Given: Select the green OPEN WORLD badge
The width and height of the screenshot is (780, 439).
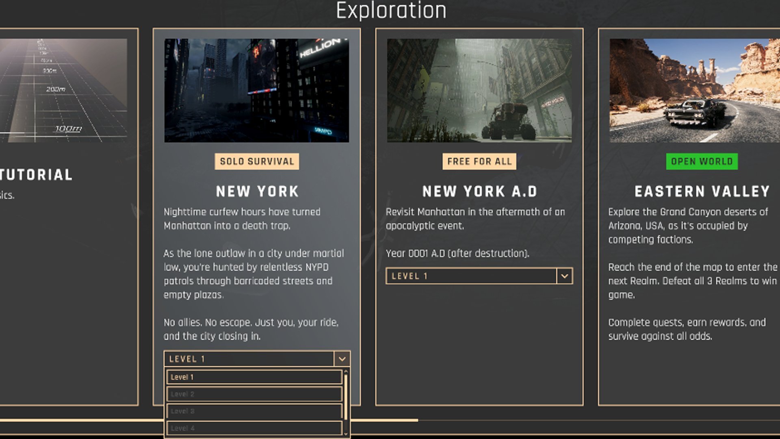Looking at the screenshot, I should 702,161.
